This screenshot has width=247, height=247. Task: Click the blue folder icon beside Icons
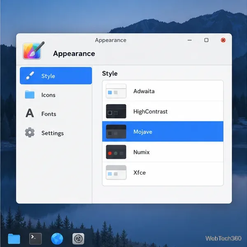[30, 95]
